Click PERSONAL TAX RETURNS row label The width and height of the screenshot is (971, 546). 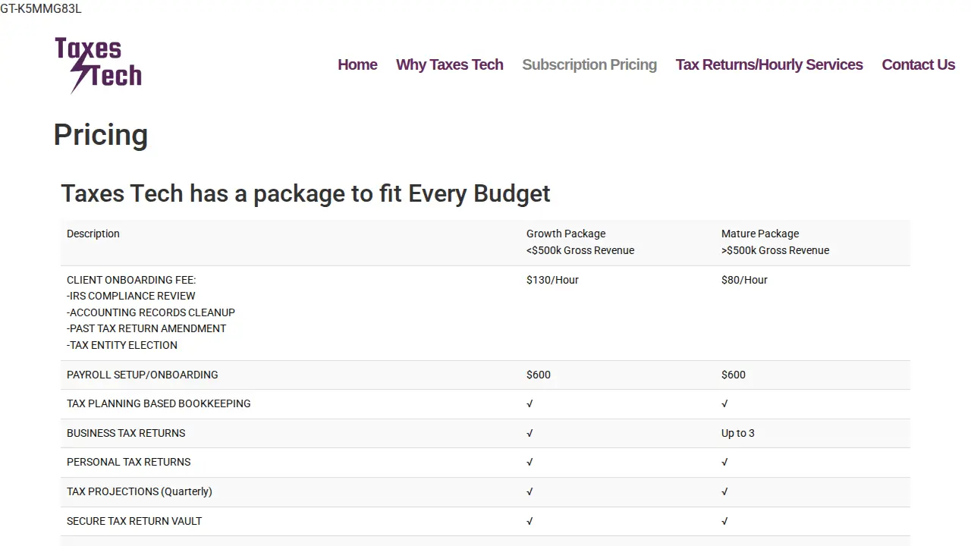(129, 462)
